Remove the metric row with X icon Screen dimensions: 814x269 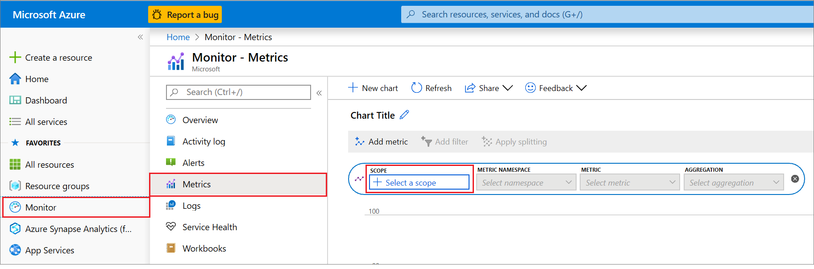[795, 179]
